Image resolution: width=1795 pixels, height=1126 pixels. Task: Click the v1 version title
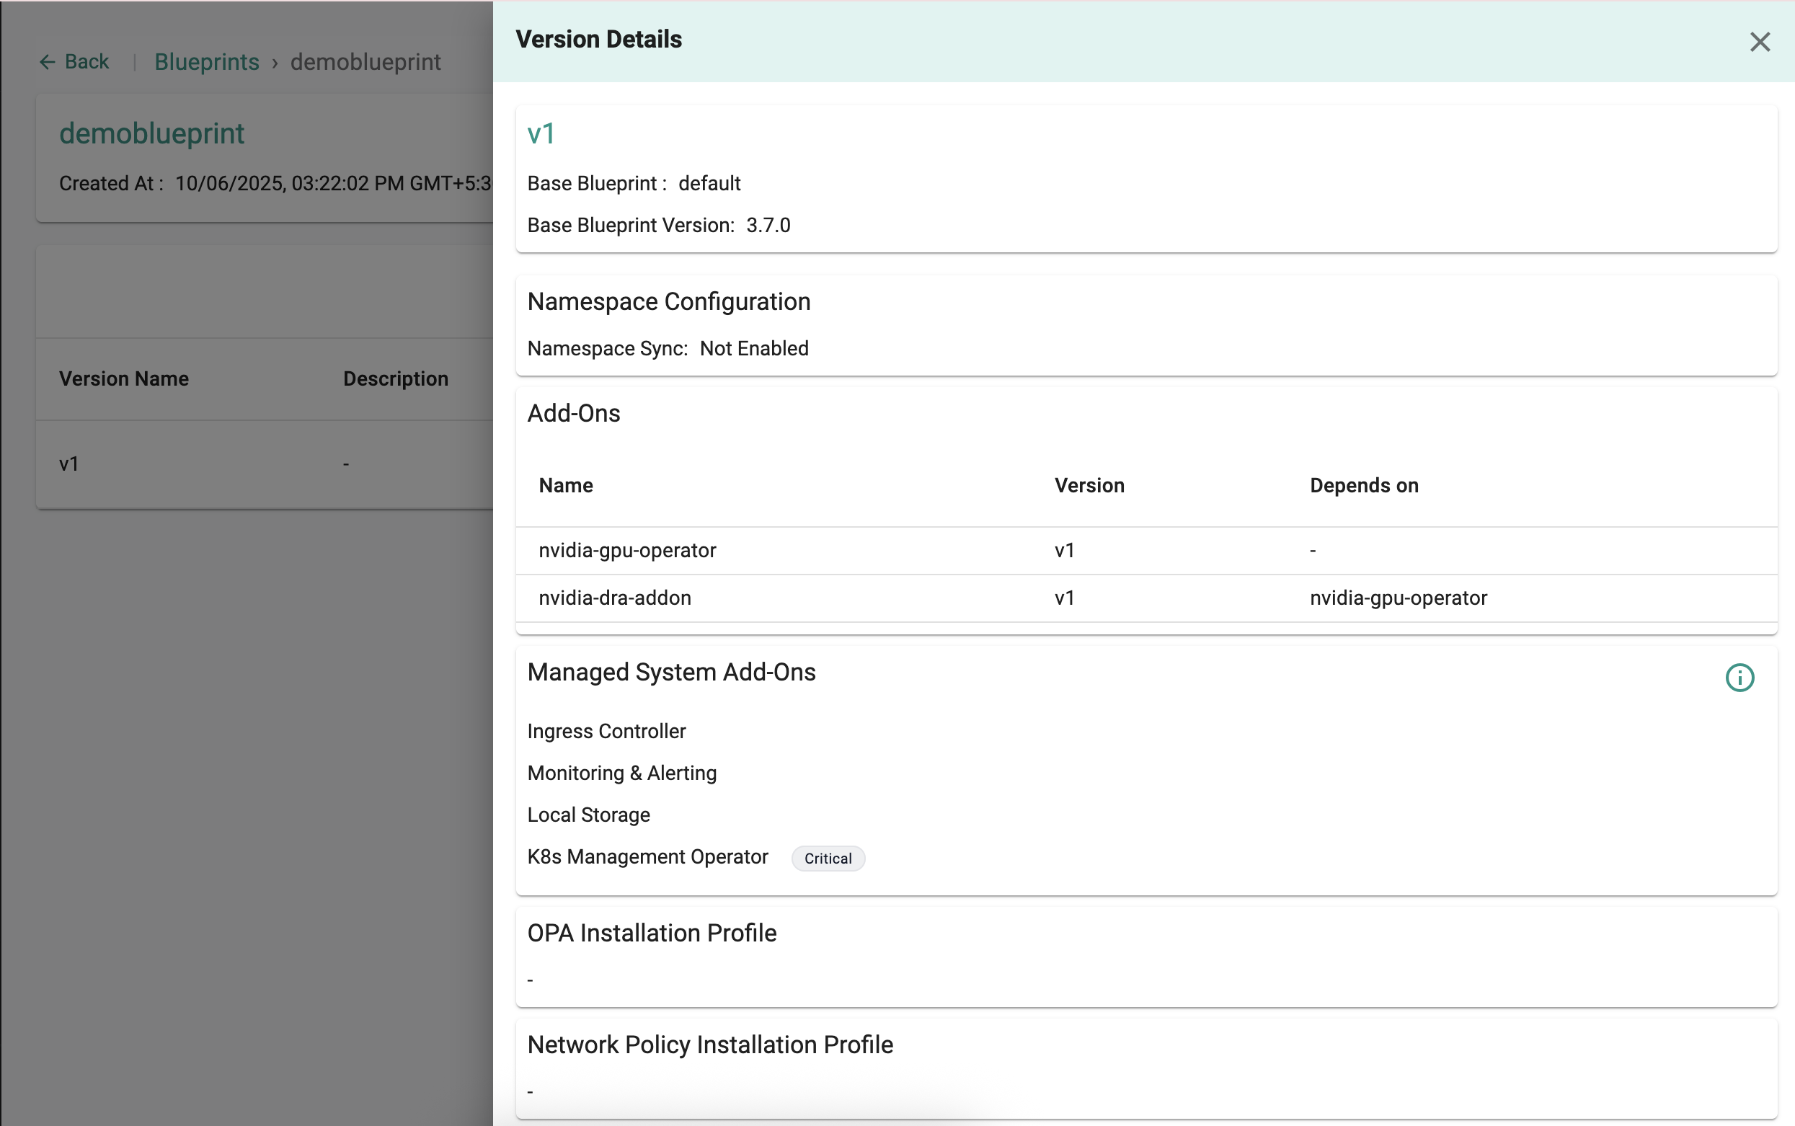[x=541, y=134]
